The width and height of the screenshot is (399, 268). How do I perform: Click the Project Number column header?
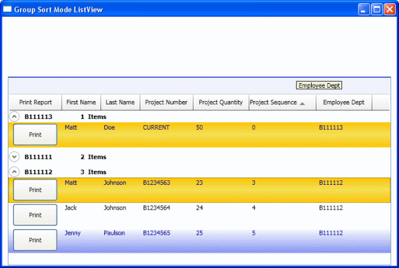[166, 102]
